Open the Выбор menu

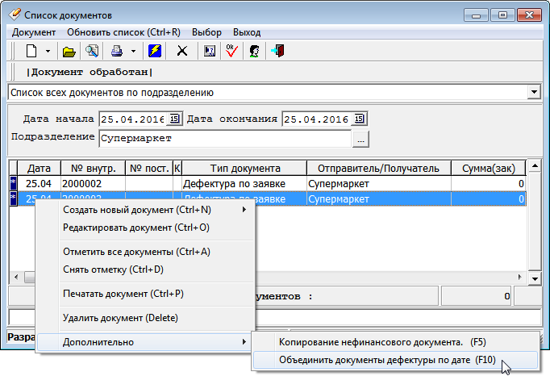pyautogui.click(x=206, y=32)
